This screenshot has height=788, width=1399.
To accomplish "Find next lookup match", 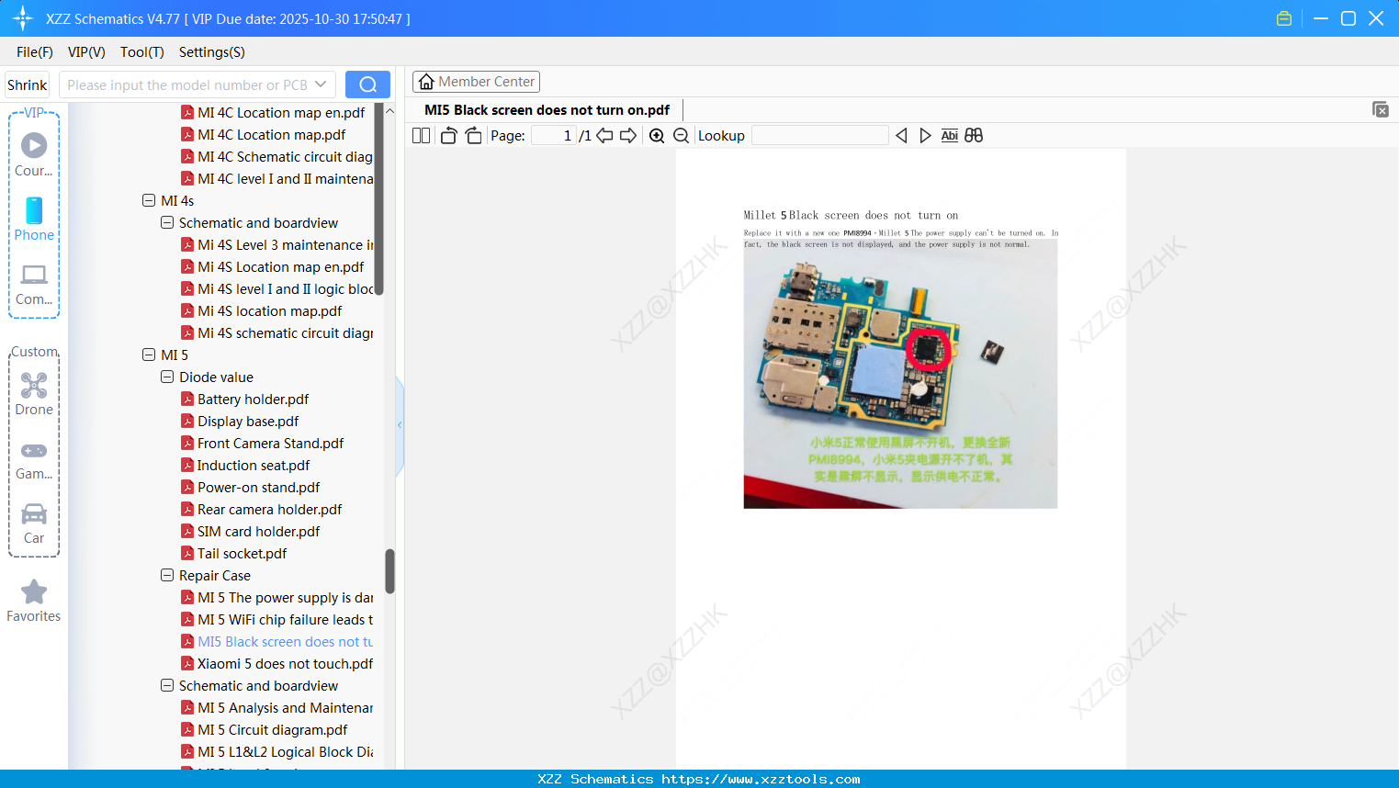I will point(925,136).
